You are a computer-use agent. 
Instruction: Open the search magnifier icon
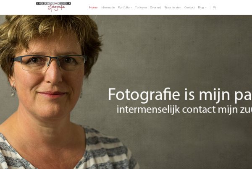click(x=215, y=7)
